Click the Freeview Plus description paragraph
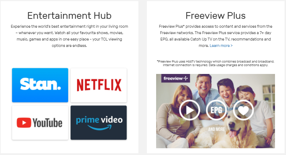 216,36
